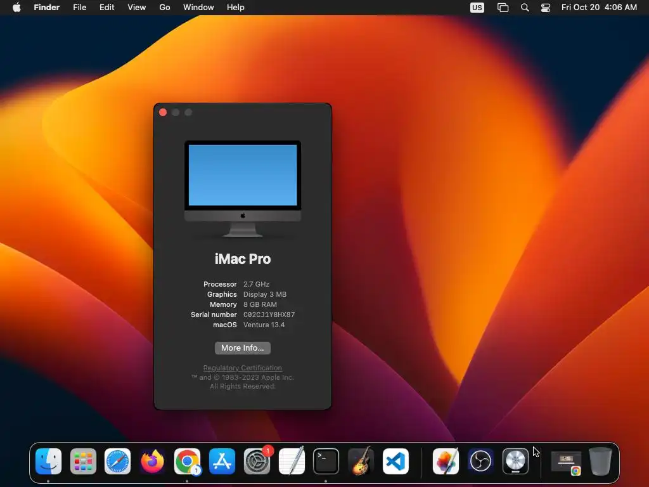Close the About This Mac window
Viewport: 649px width, 487px height.
tap(163, 112)
